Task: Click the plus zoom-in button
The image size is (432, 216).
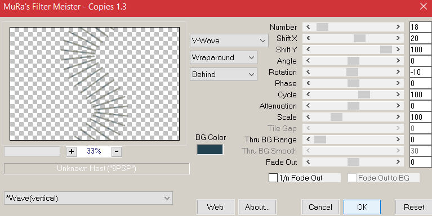Action: click(72, 151)
